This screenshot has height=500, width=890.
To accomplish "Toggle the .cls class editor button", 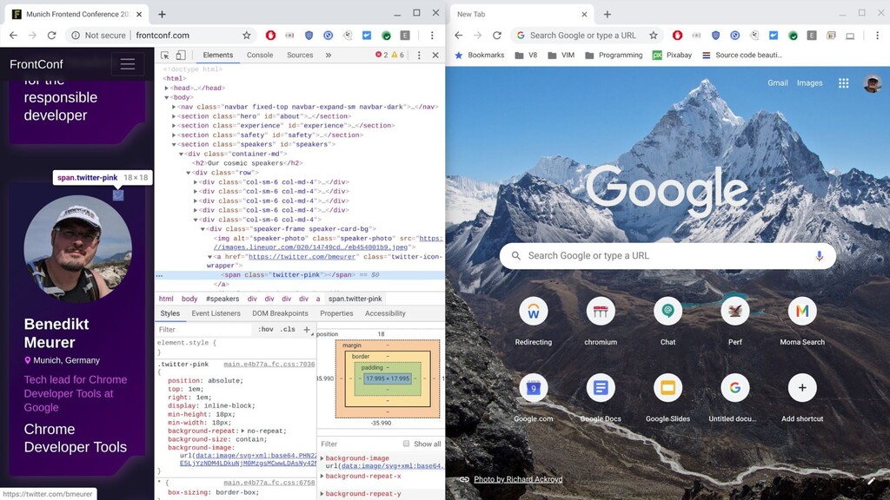I will (288, 329).
